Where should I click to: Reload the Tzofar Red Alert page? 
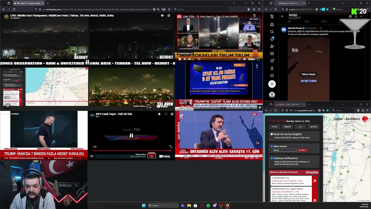(275, 110)
